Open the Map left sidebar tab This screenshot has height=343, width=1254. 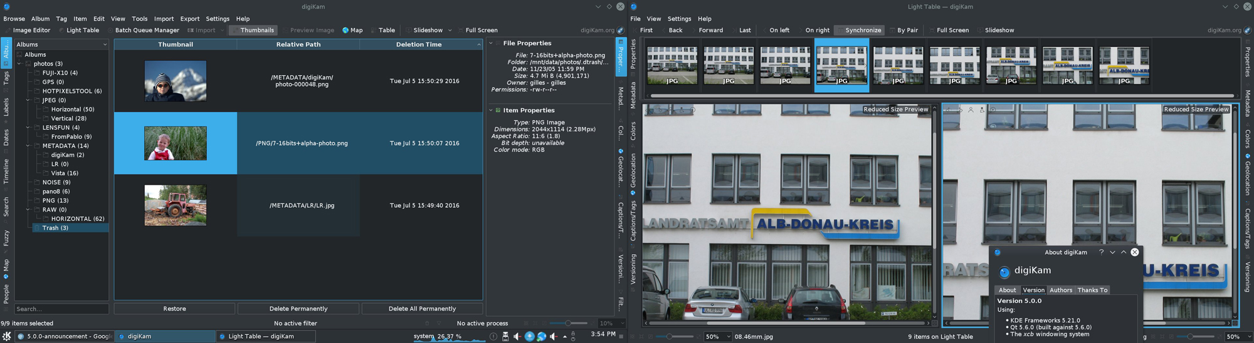tap(6, 269)
